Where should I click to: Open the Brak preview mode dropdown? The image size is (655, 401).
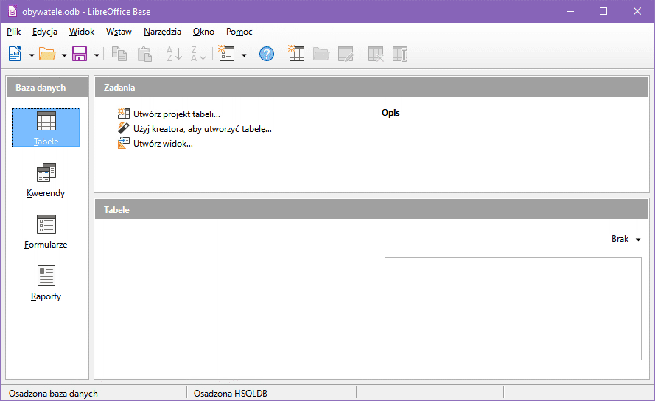click(626, 239)
